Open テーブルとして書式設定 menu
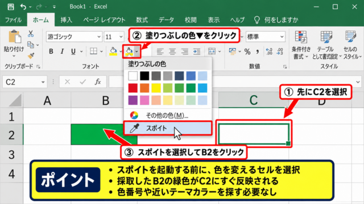 pos(326,45)
